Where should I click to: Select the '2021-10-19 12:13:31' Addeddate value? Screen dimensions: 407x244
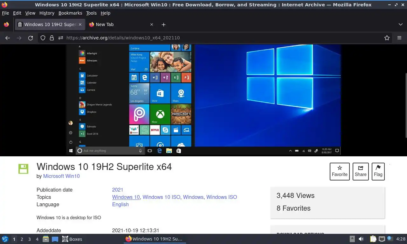pyautogui.click(x=136, y=230)
